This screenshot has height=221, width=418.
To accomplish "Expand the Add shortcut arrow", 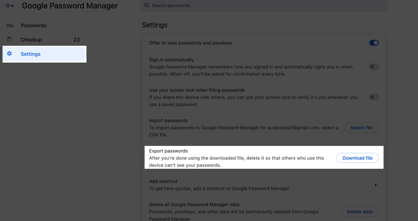I will [x=376, y=185].
